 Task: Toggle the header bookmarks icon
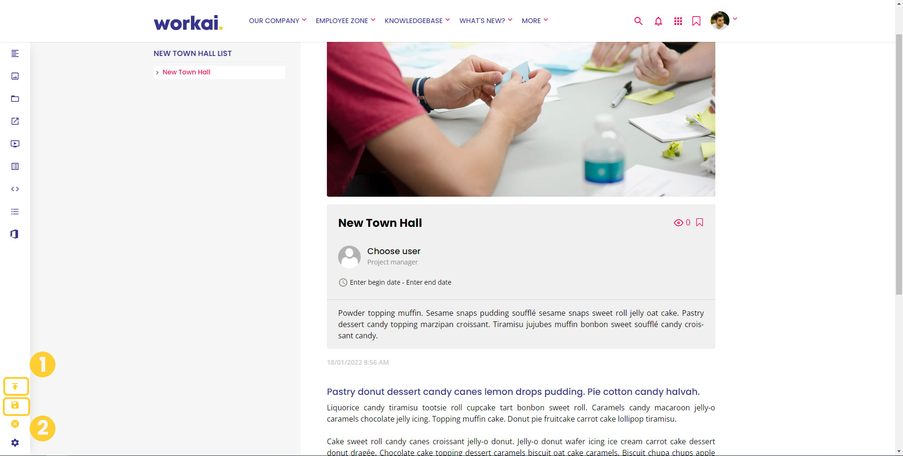coord(697,21)
